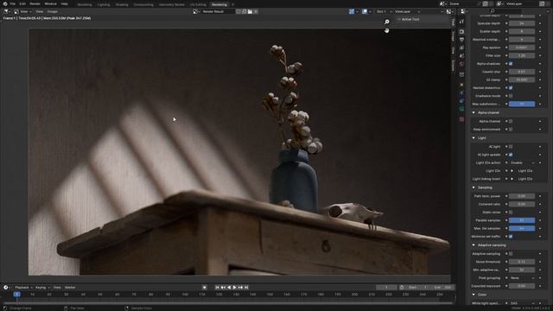
Task: Open the Pixel grouping dropdown
Action: (x=522, y=278)
